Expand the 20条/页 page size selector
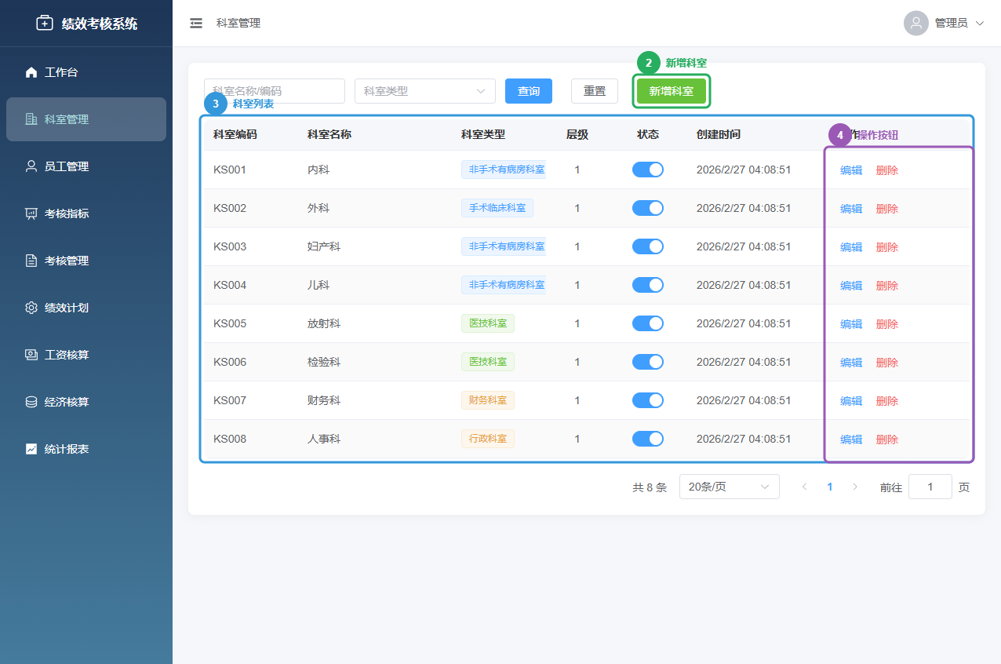 (729, 487)
